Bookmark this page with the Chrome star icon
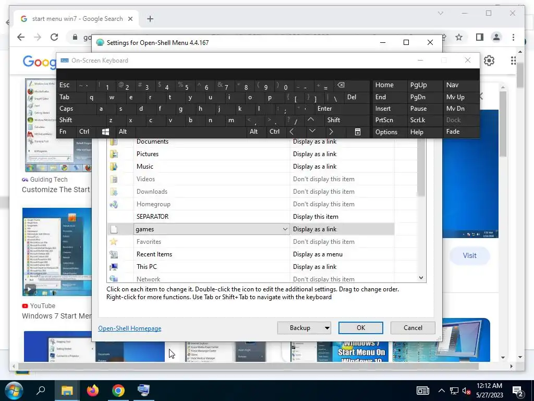Screen dimensions: 534x401 [459, 37]
